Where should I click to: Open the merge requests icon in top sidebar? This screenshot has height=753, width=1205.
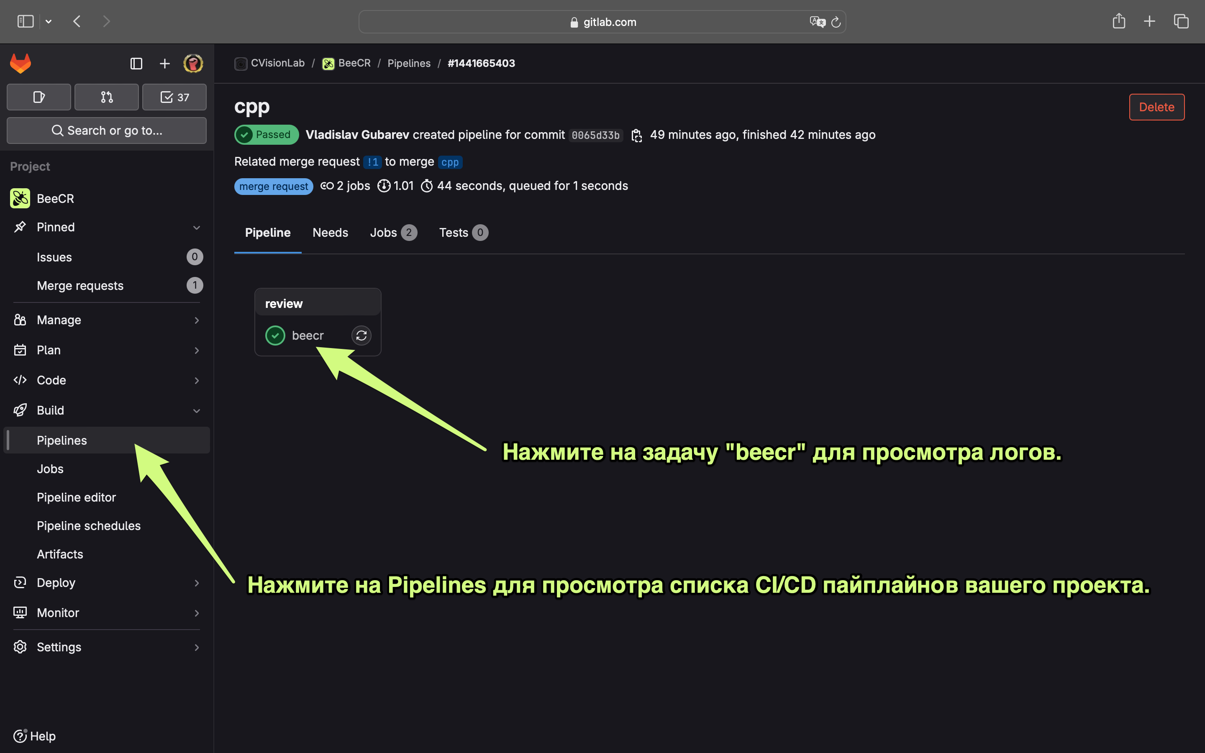click(x=106, y=97)
